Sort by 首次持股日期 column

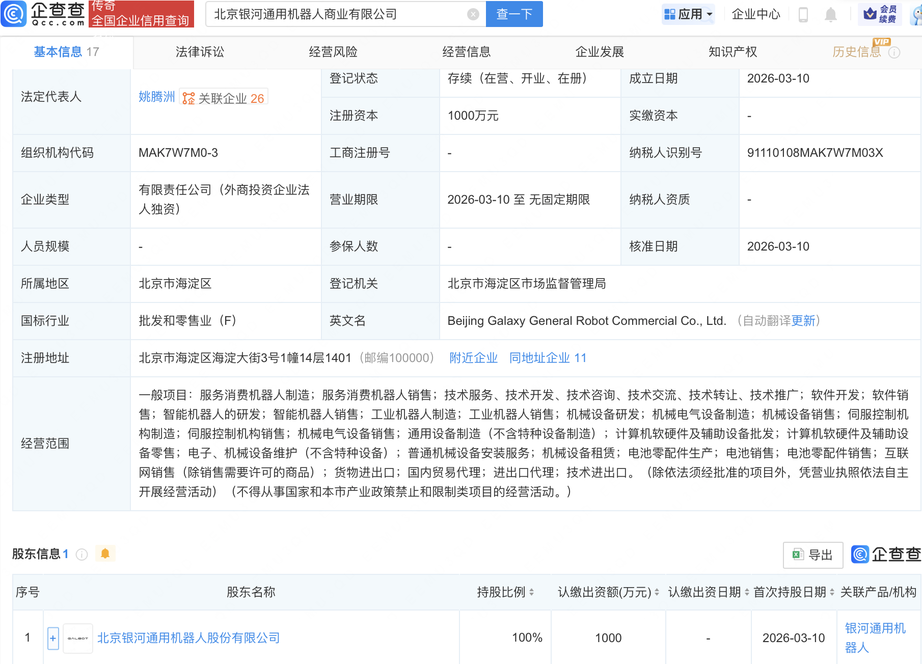coord(832,592)
